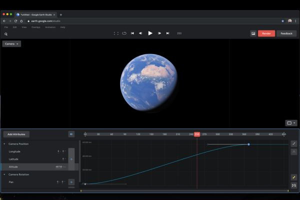The image size is (300, 200).
Task: Click the search magnifier icon
Action: click(6, 34)
